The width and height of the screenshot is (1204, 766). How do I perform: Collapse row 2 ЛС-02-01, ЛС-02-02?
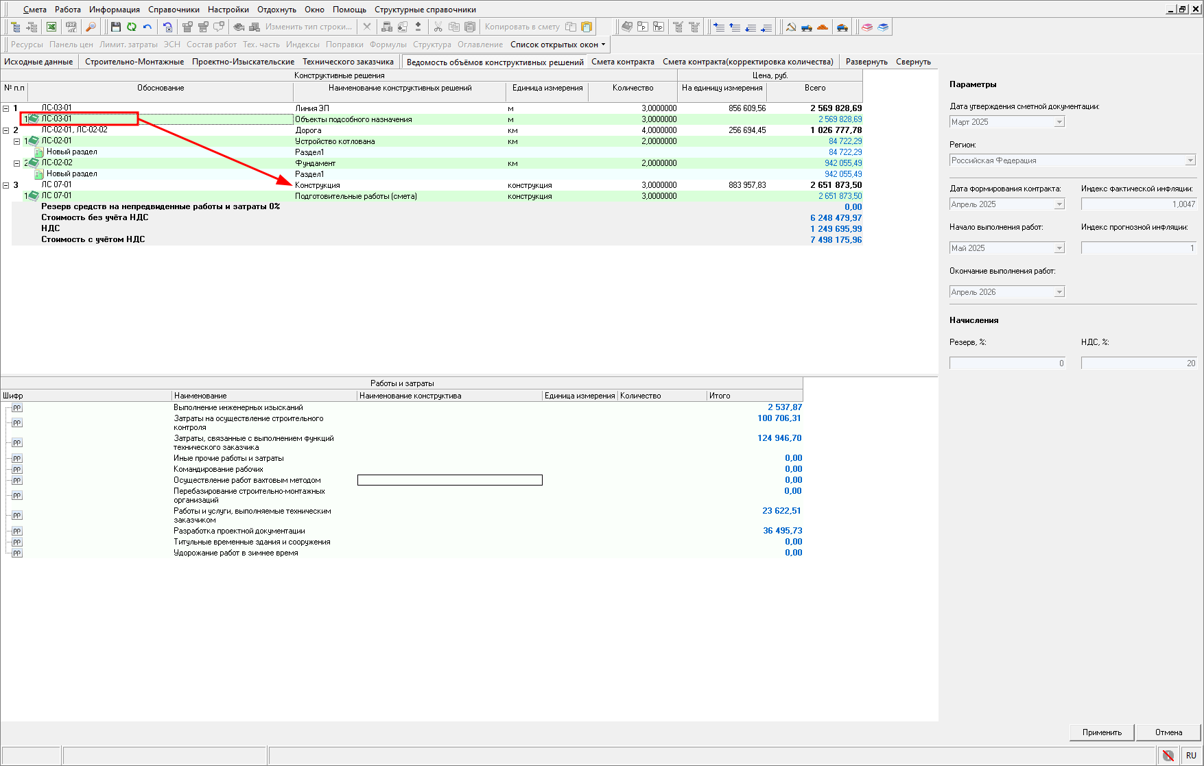click(x=6, y=130)
